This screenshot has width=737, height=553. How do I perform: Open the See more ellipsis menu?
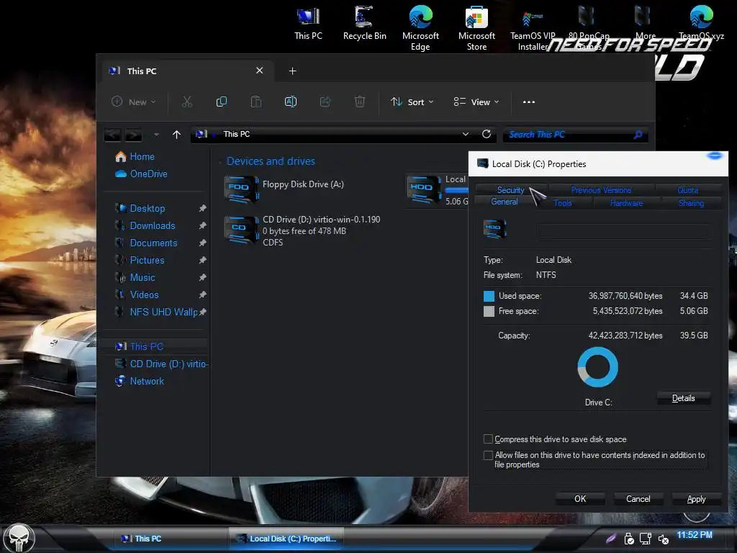pos(529,102)
